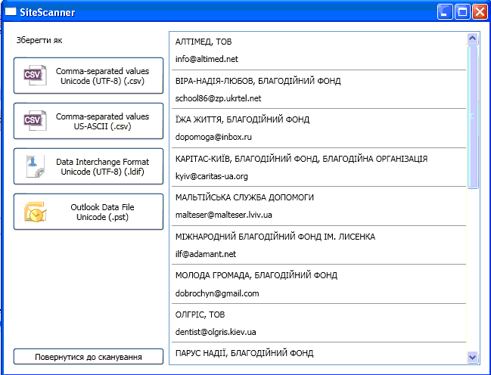
Task: Click the CSV icon for UTF-8 export
Action: coord(35,75)
